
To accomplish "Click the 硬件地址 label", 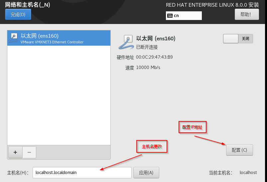I will 125,57.
